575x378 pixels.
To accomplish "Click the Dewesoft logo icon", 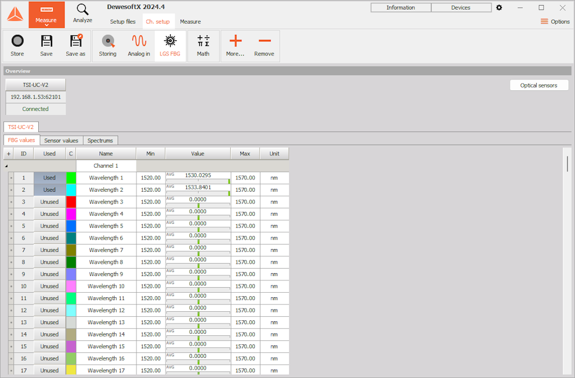I will click(15, 14).
